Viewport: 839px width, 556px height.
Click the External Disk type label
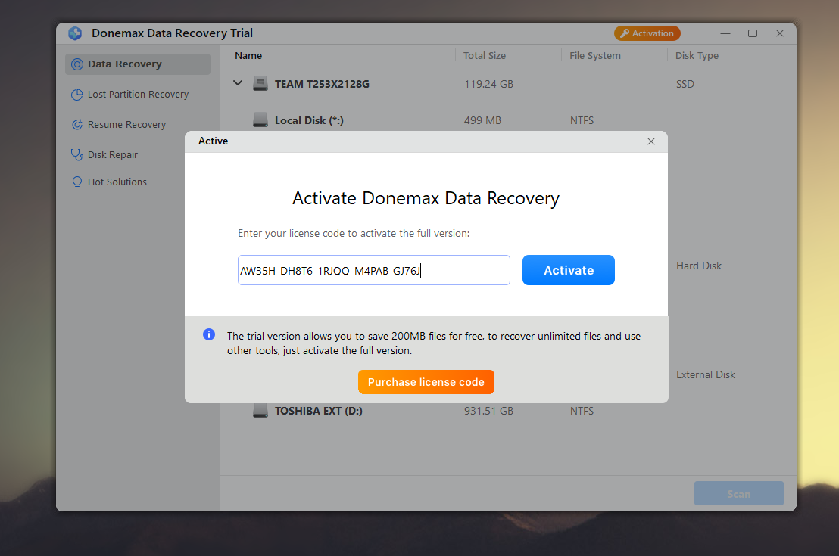[705, 374]
